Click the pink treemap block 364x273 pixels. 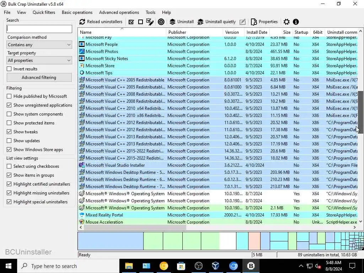[254, 241]
